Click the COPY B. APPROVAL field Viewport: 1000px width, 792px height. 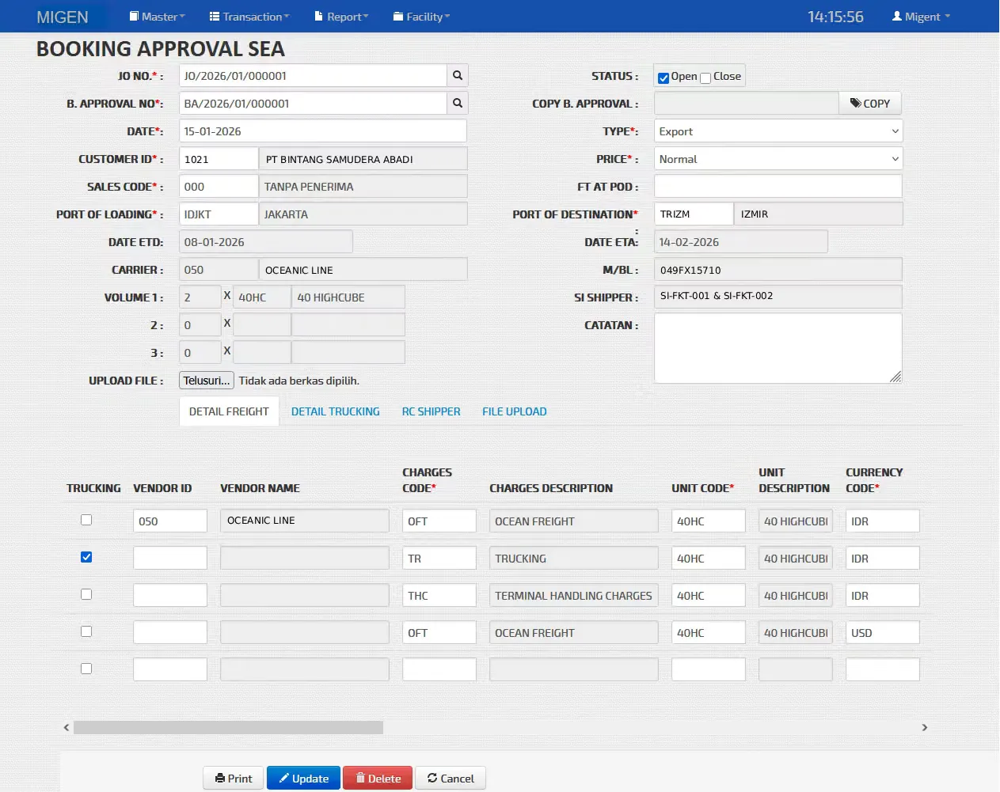pos(747,104)
